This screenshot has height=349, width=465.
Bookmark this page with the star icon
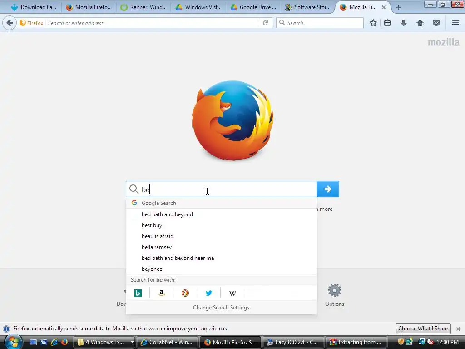pos(373,23)
